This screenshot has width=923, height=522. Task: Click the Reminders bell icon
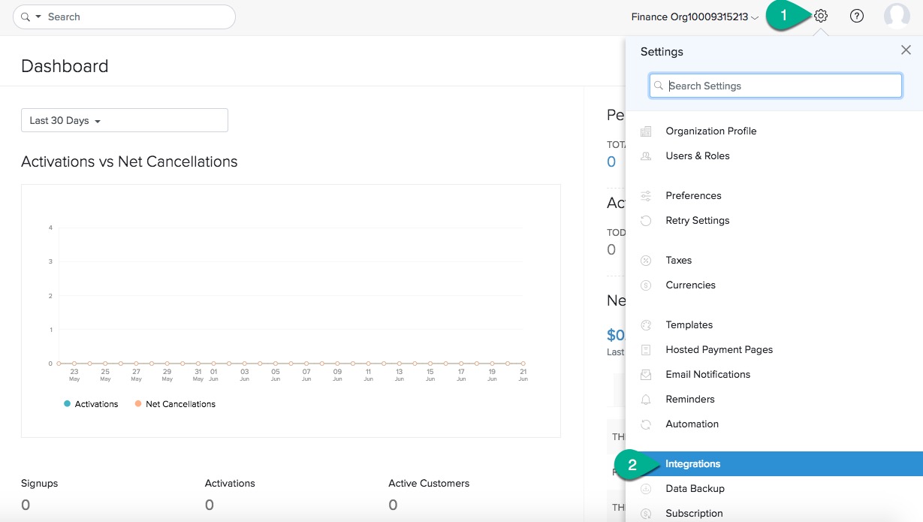pos(646,400)
